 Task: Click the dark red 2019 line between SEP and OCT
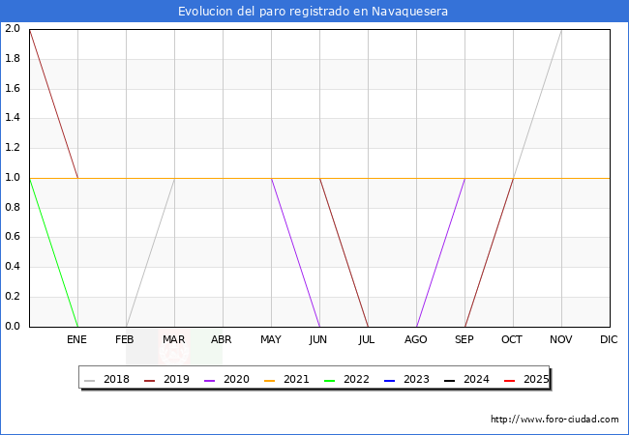click(489, 252)
